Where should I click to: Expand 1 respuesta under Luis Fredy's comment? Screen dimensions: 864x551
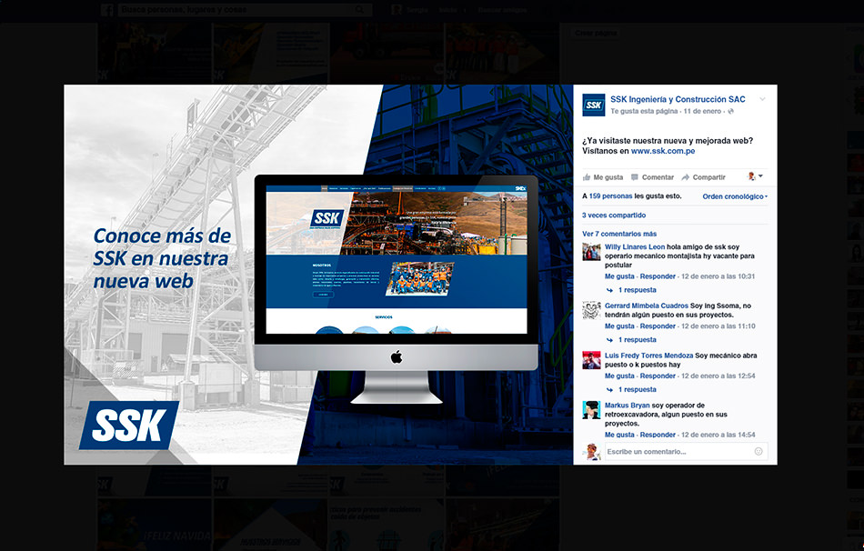point(637,389)
